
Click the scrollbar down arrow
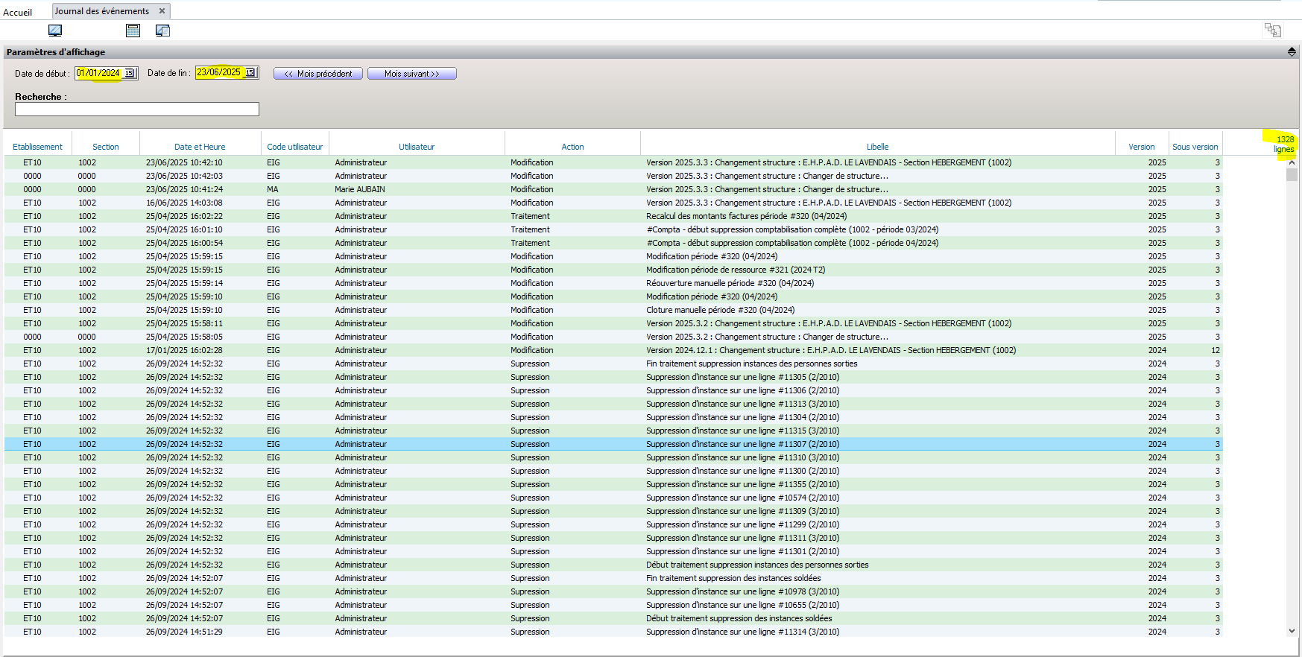(1292, 631)
